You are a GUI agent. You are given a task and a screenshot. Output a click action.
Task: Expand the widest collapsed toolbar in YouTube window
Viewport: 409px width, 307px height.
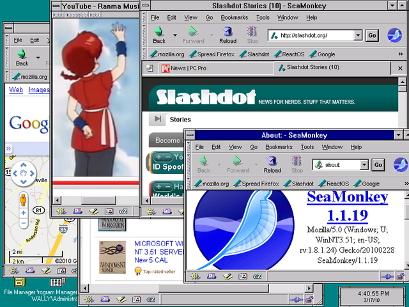(x=77, y=15)
